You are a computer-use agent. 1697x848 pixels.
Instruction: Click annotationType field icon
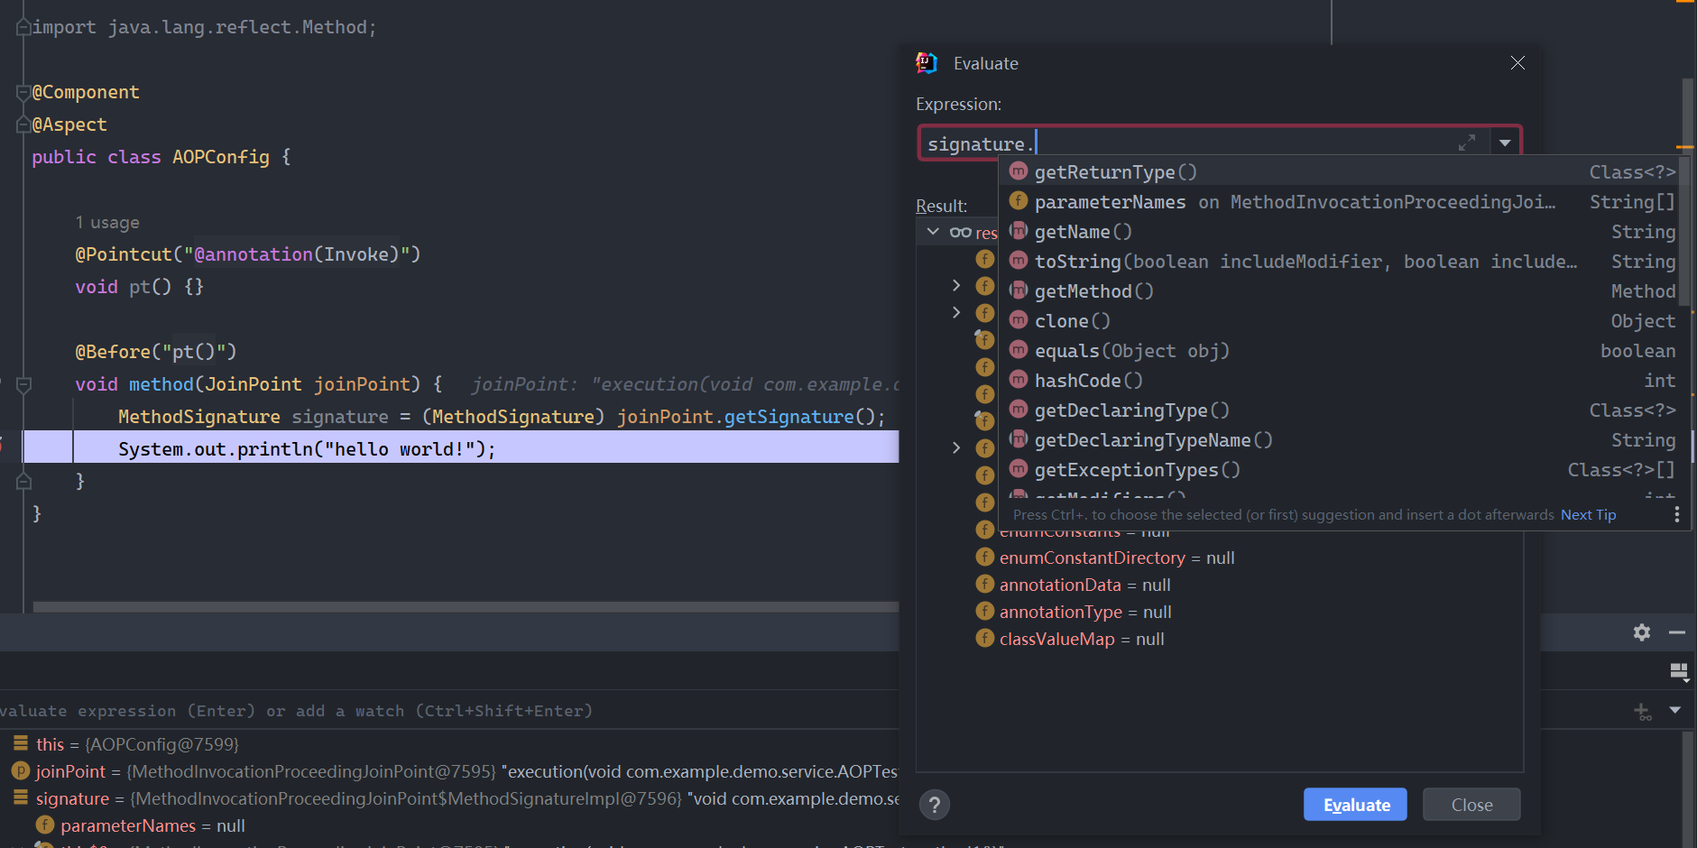tap(985, 611)
